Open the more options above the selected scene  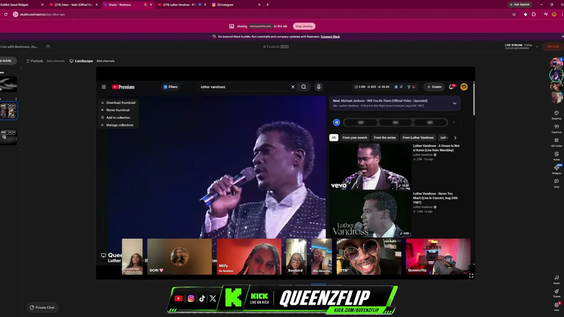click(16, 99)
